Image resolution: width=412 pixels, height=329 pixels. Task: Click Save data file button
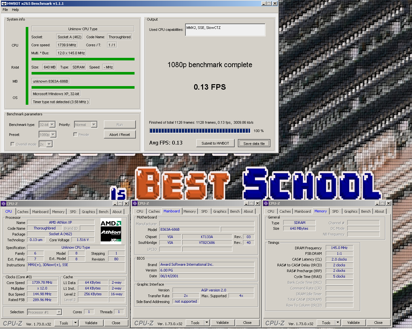coord(254,143)
